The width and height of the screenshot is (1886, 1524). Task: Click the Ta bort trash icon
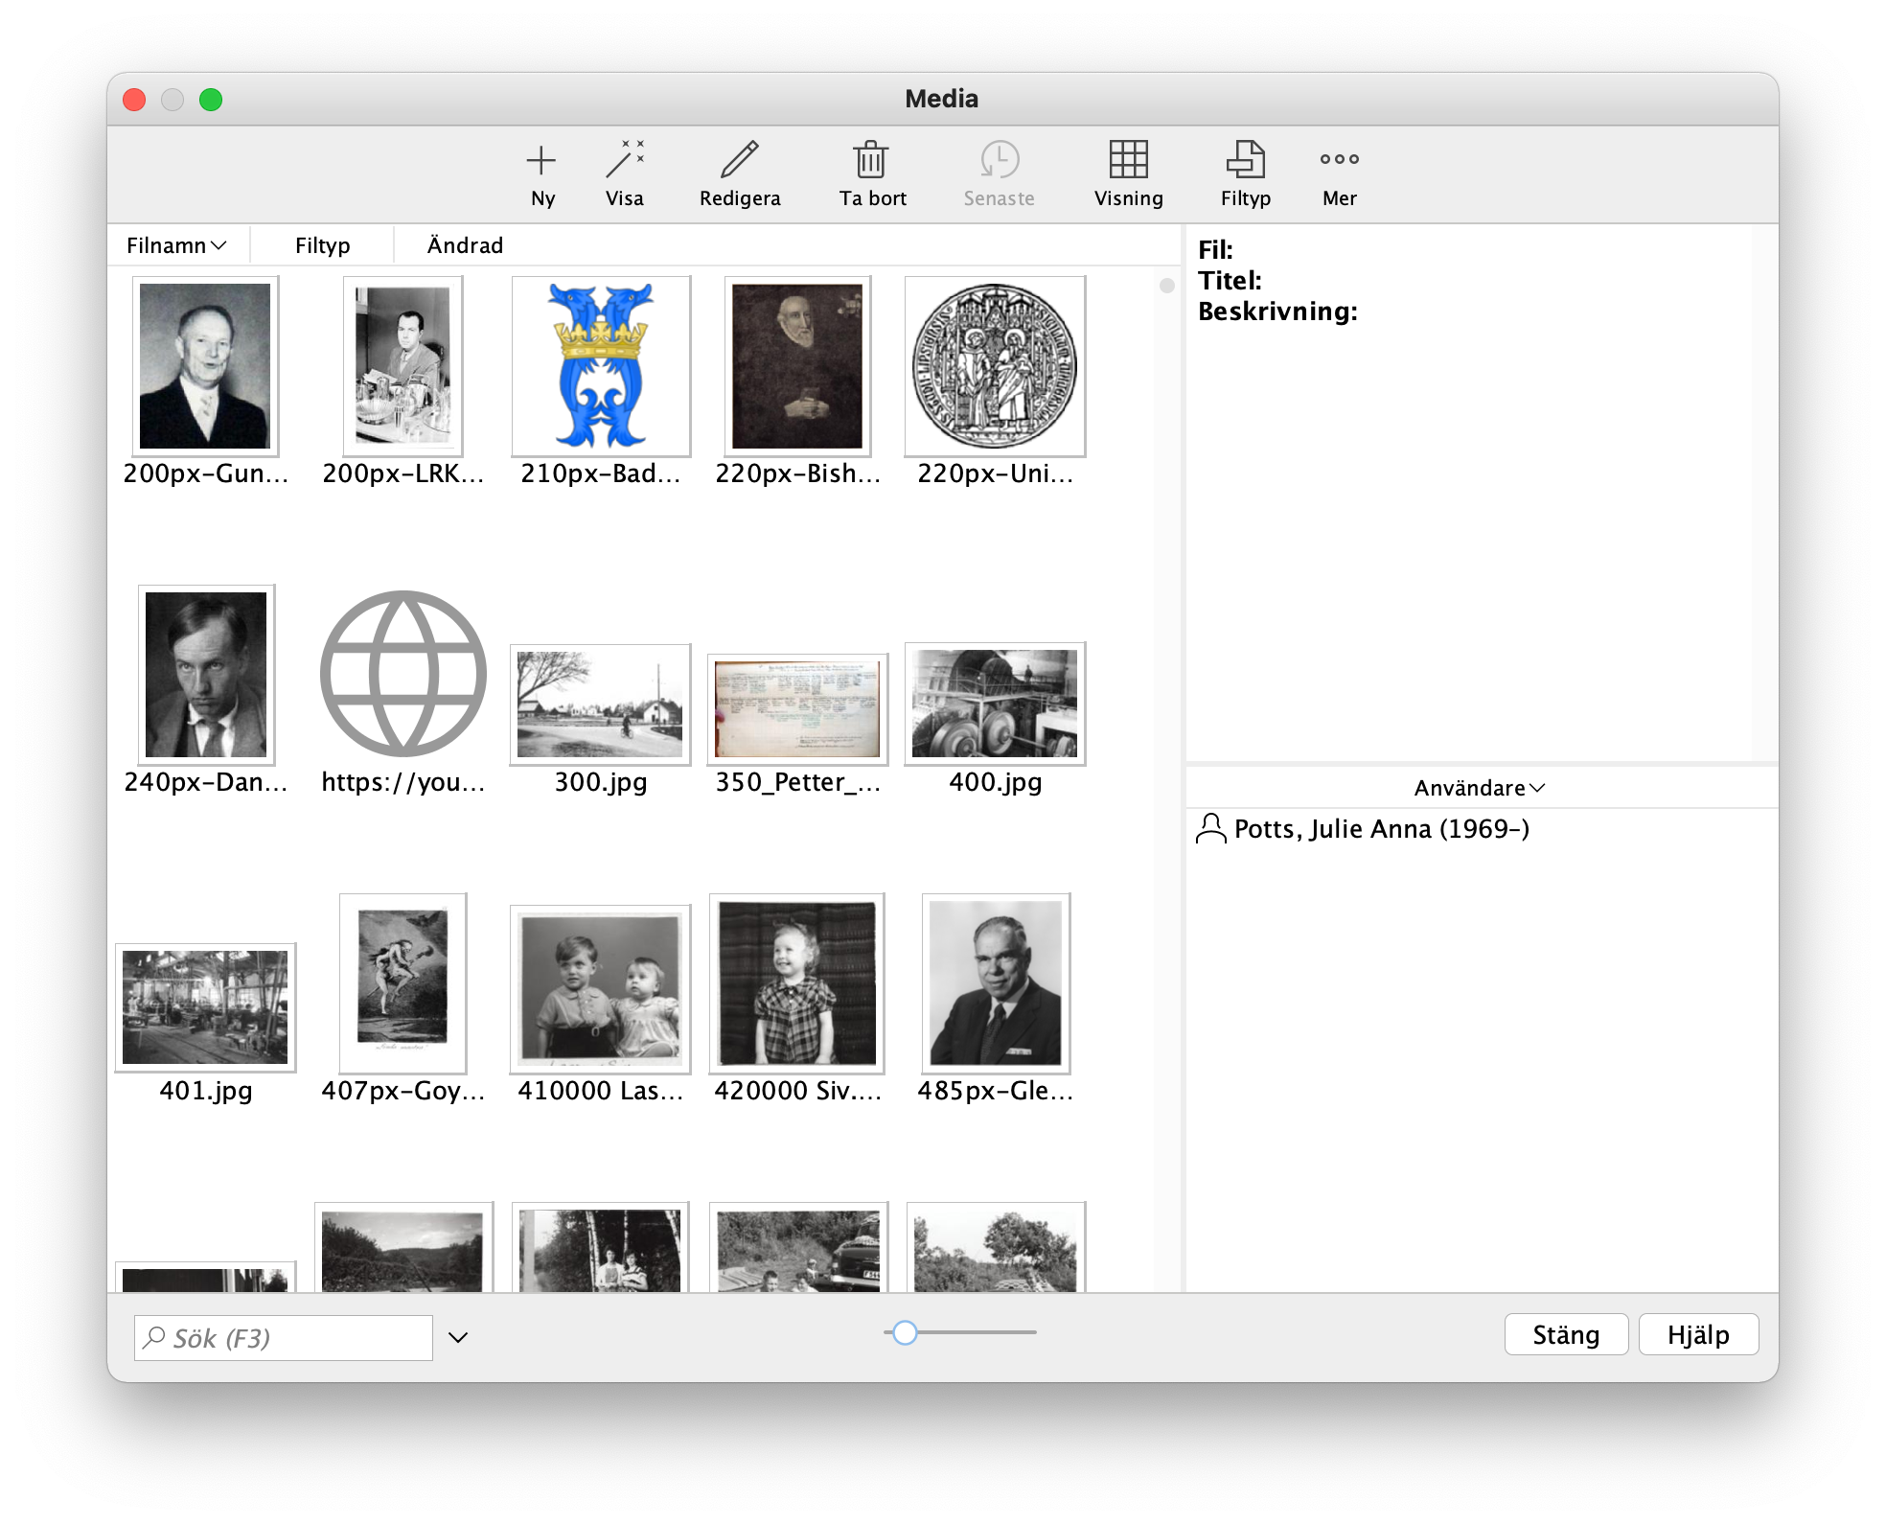871,160
